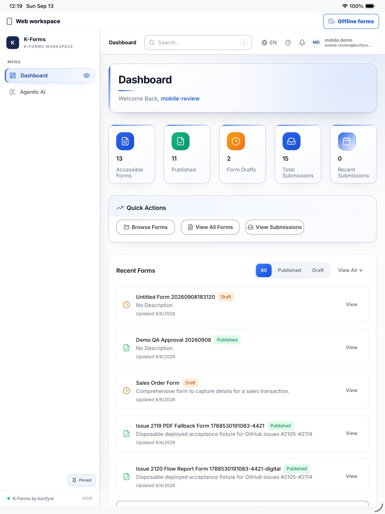Screen dimensions: 385x514
Task: Click View All Forms button
Action: coord(210,227)
